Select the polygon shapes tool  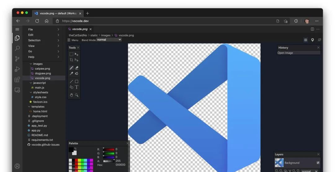coord(71,87)
